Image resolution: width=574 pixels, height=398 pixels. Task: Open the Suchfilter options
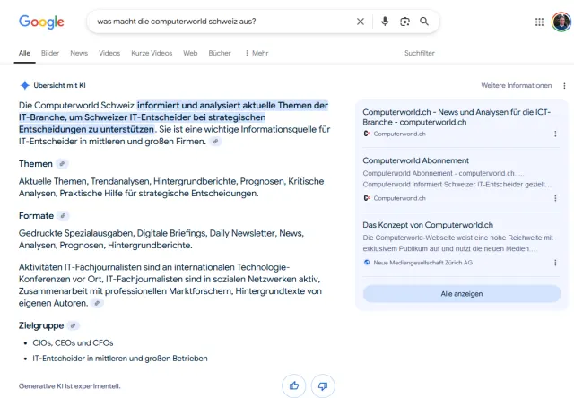pos(420,53)
